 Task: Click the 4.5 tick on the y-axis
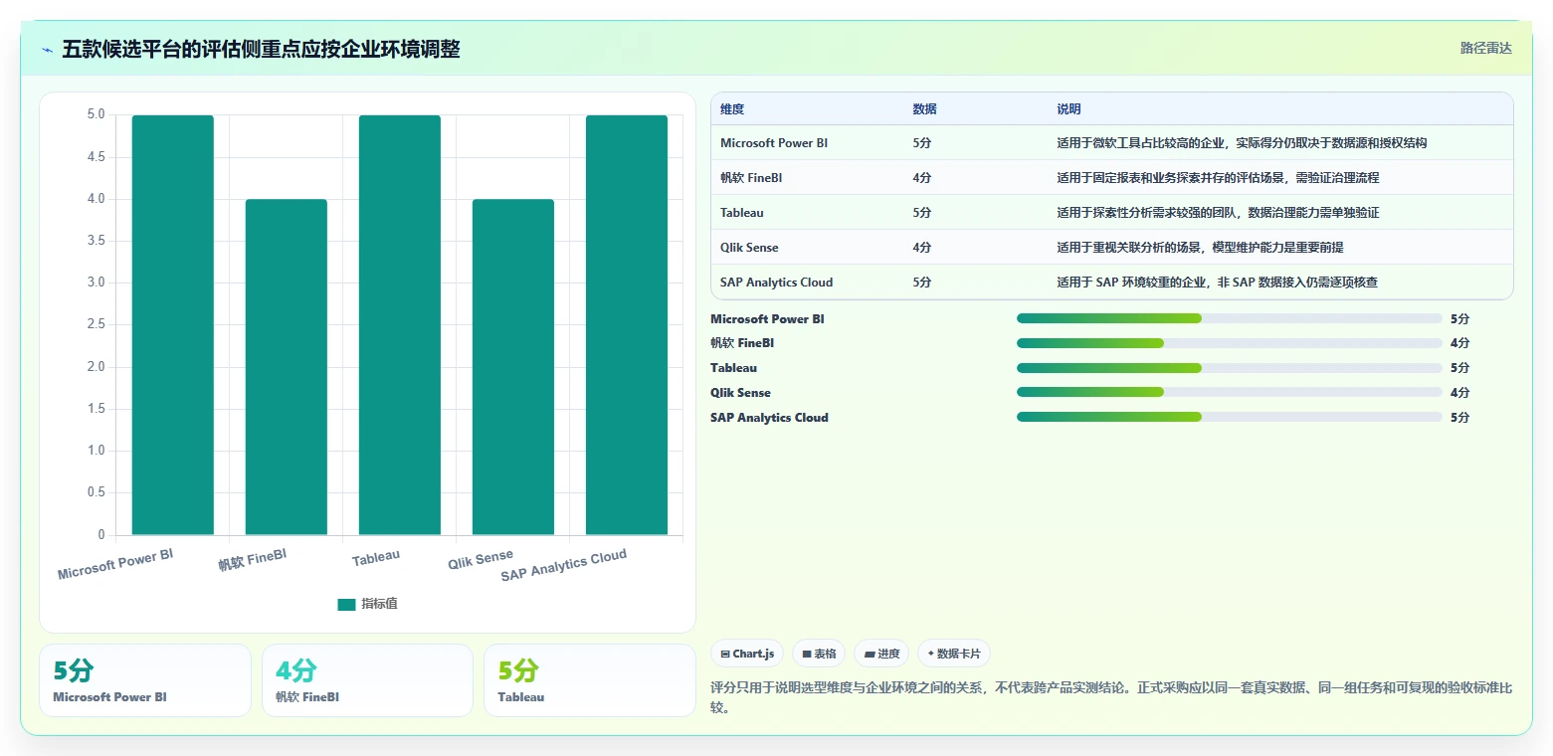(96, 157)
